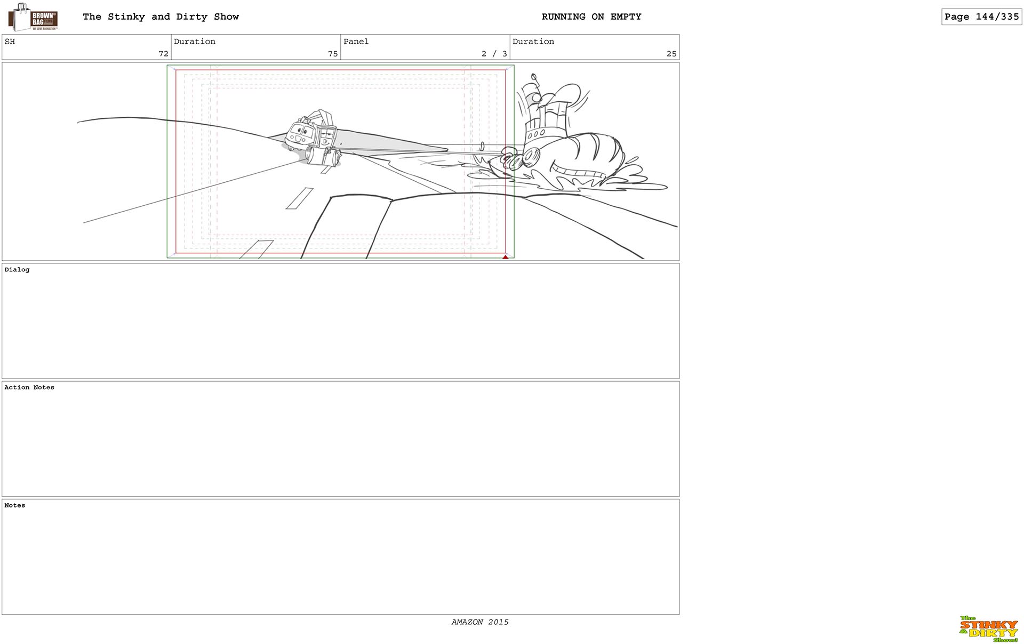Select the episode title 'RUNNING ON EMPTY'
The width and height of the screenshot is (1024, 644).
click(591, 17)
